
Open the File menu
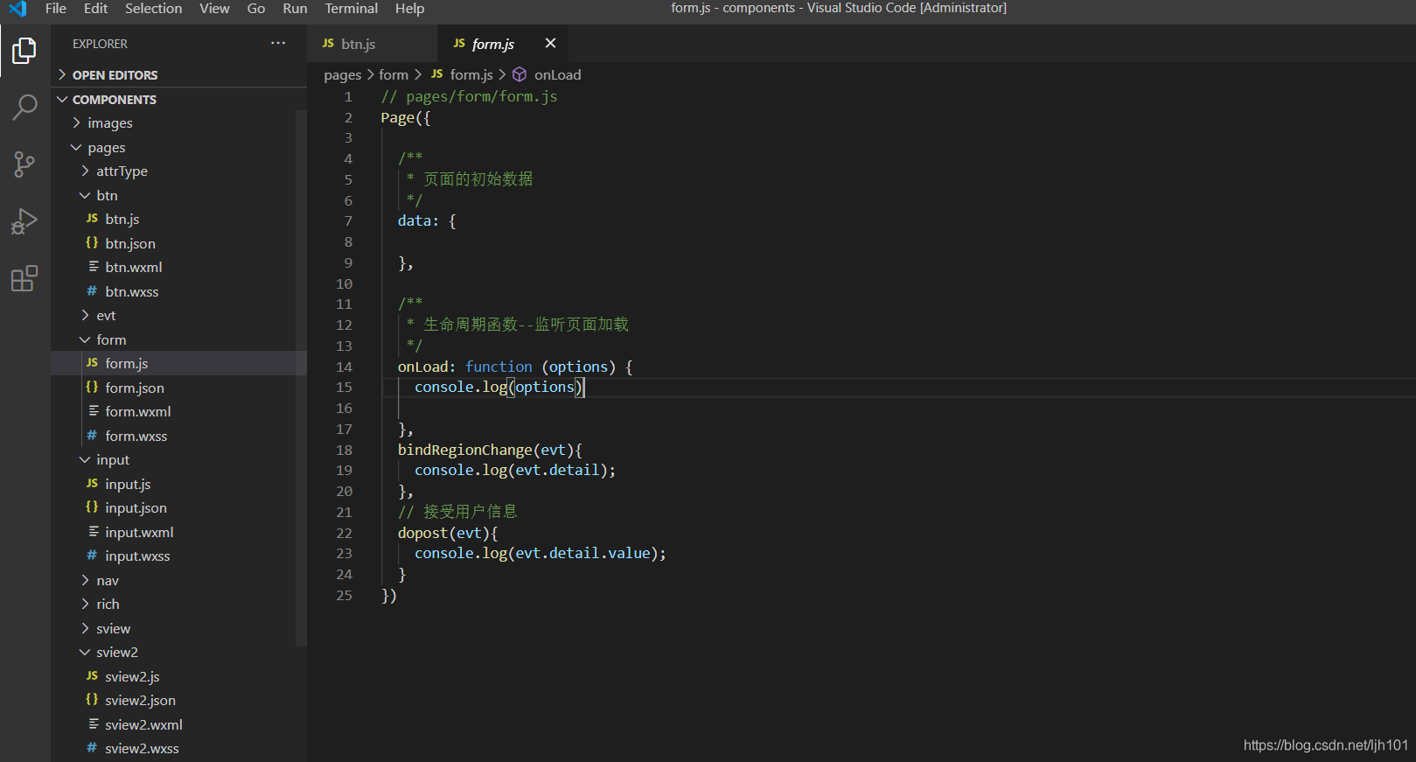[x=56, y=9]
